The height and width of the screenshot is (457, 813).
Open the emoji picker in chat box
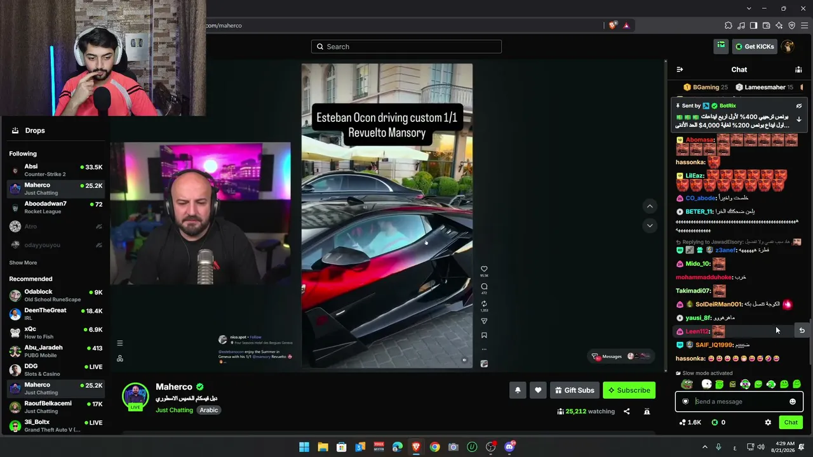click(x=793, y=402)
